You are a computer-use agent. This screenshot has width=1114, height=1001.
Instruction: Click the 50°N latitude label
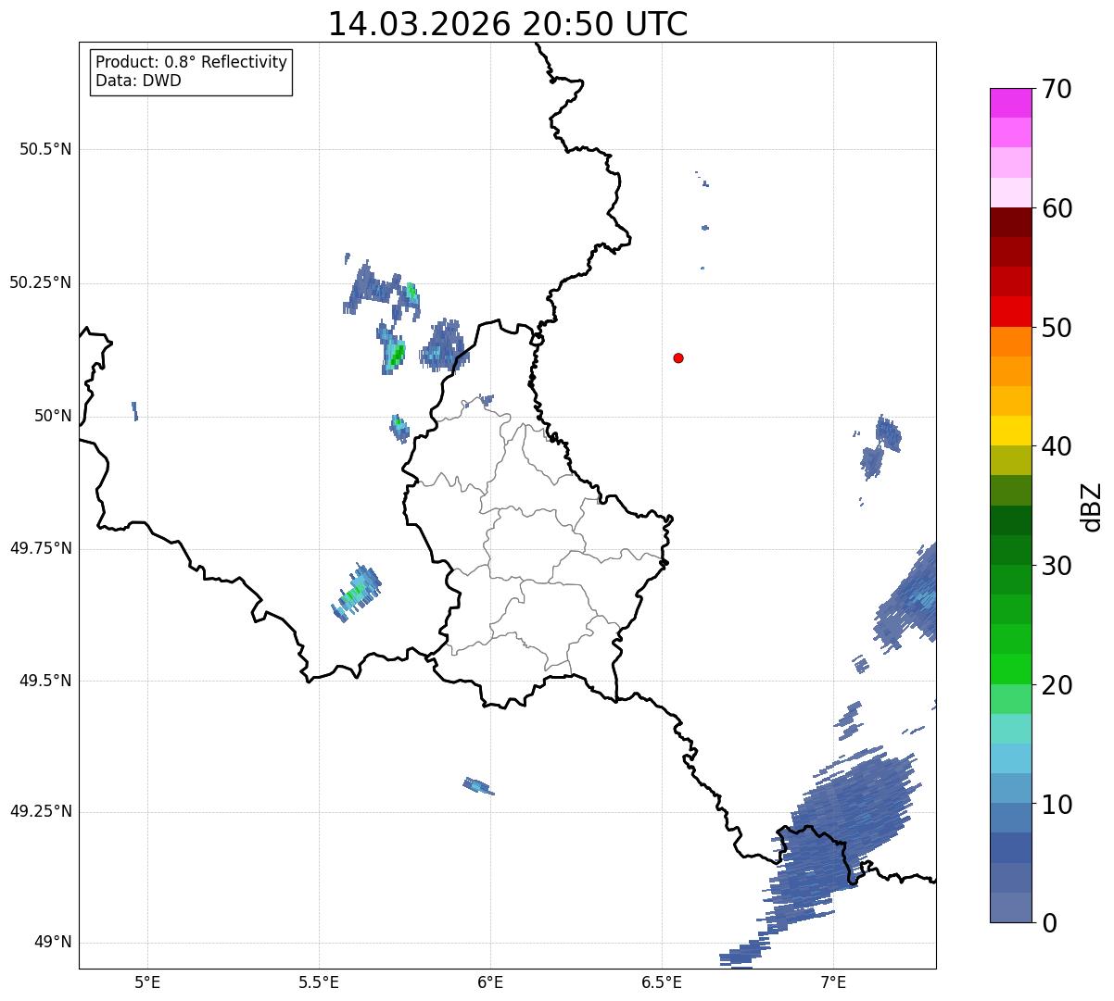54,416
